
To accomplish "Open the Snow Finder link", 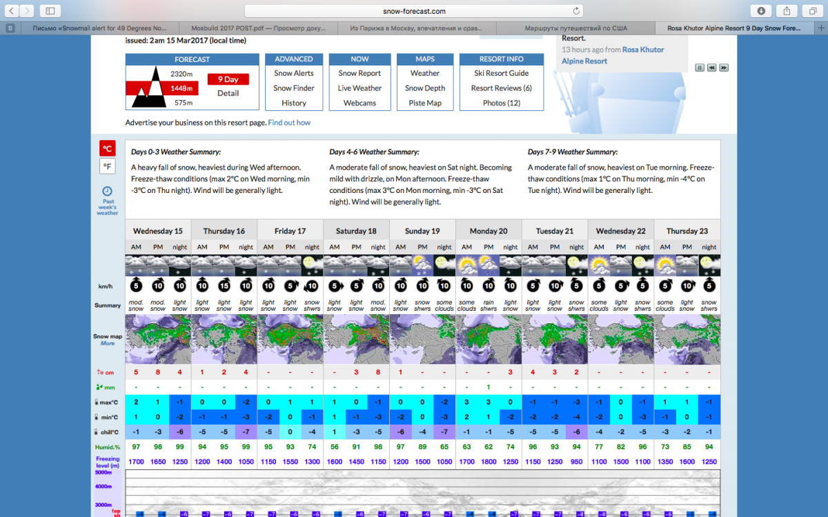I will pos(294,88).
